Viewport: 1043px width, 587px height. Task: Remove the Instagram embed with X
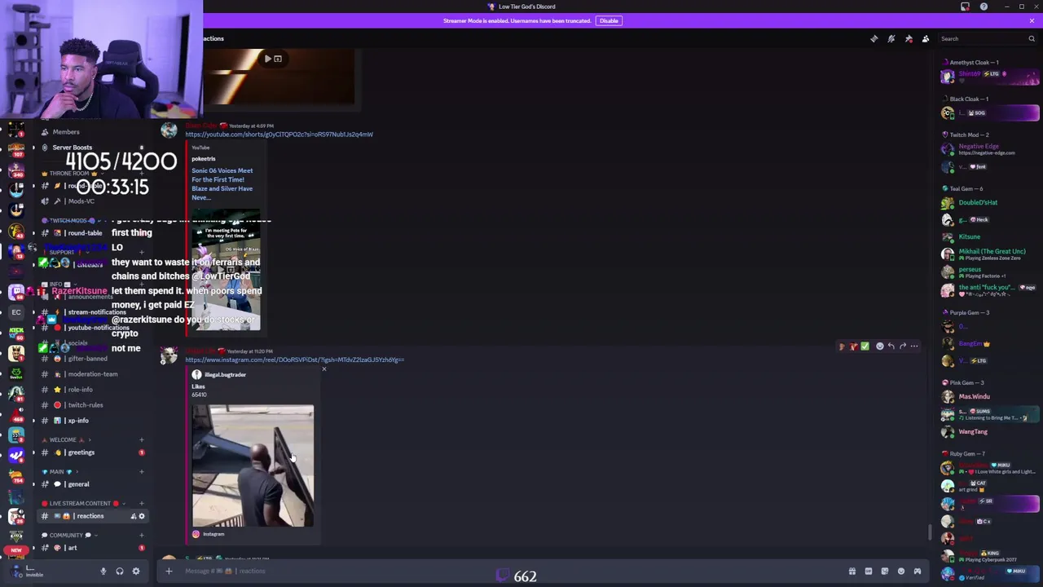click(x=323, y=369)
